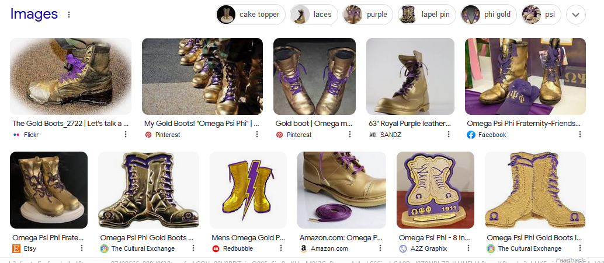Expand more filter chips with the chevron
The height and width of the screenshot is (263, 604).
(x=576, y=15)
